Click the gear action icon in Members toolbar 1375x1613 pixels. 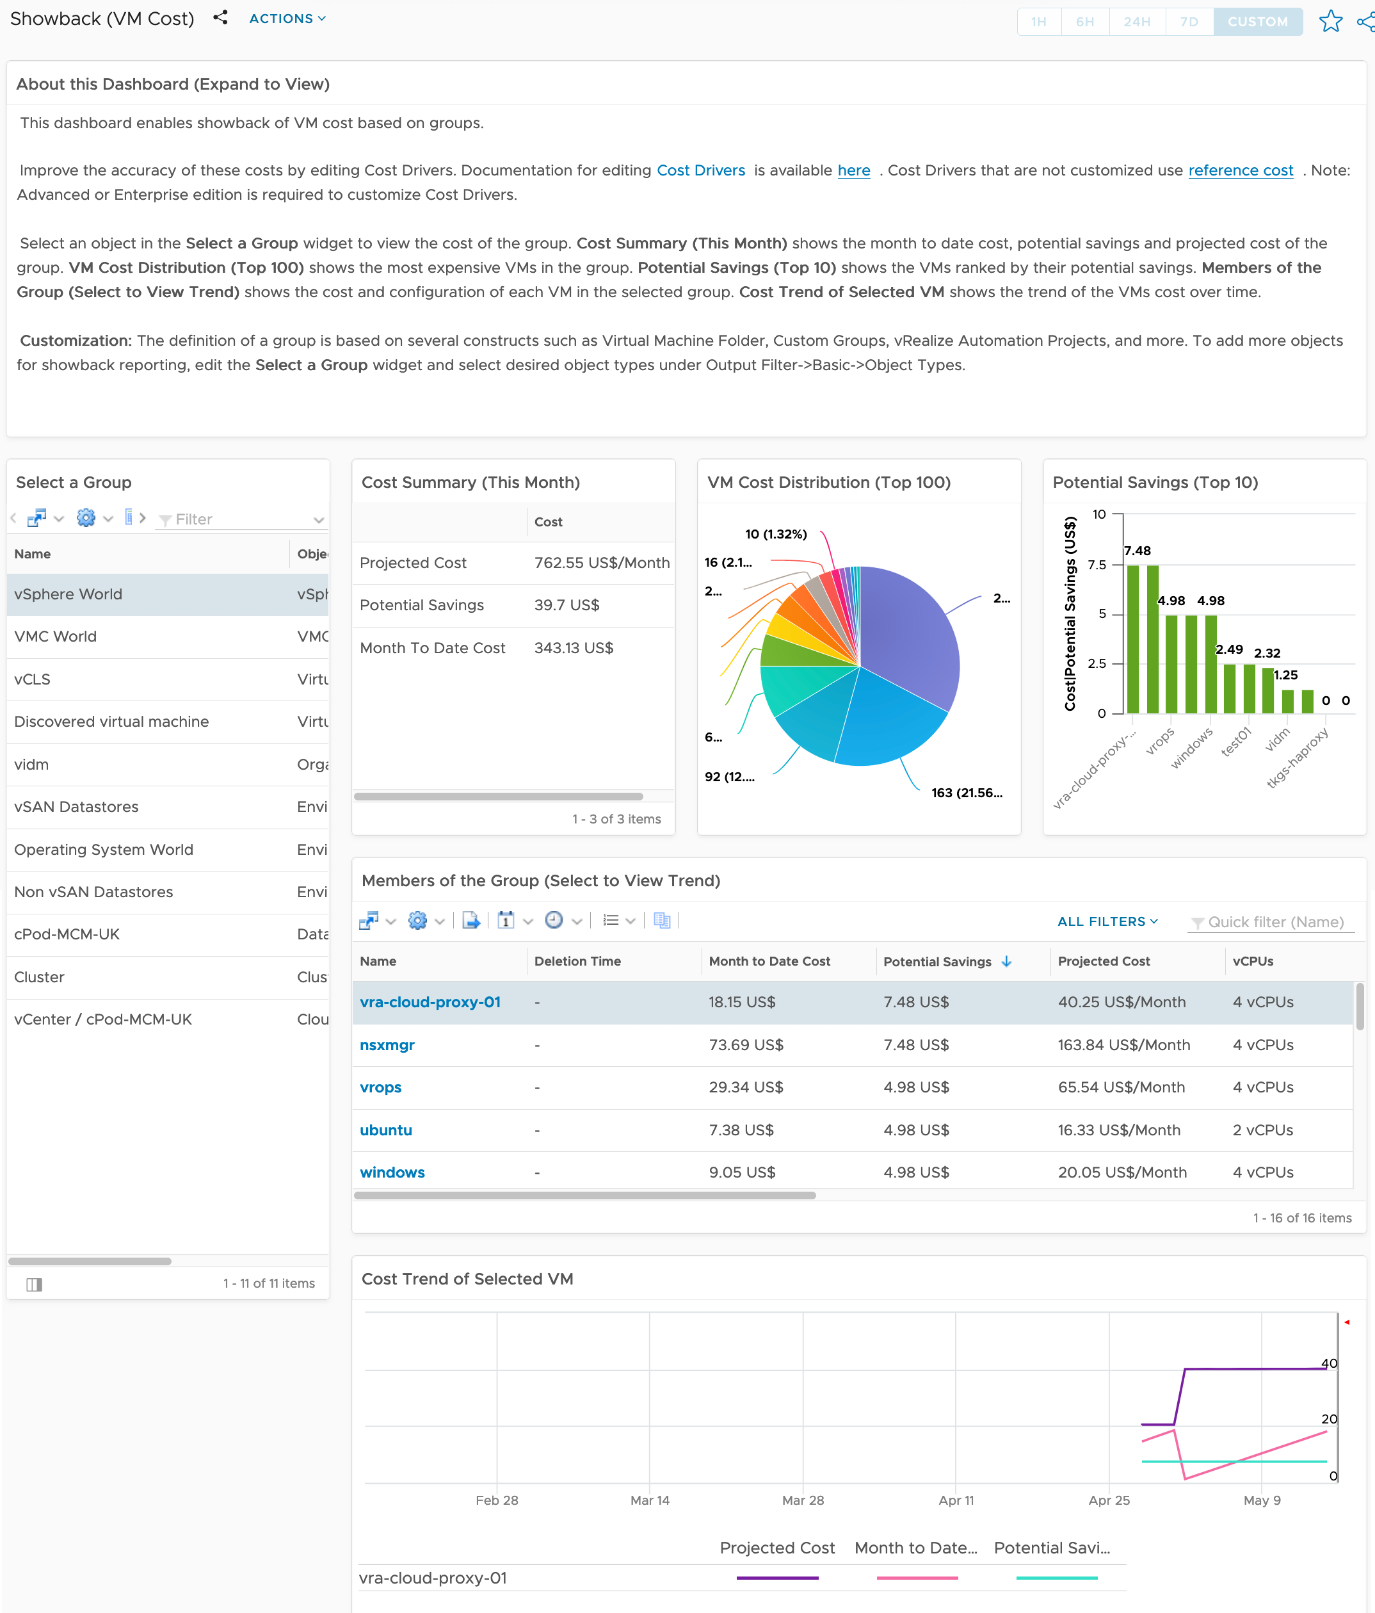[418, 921]
